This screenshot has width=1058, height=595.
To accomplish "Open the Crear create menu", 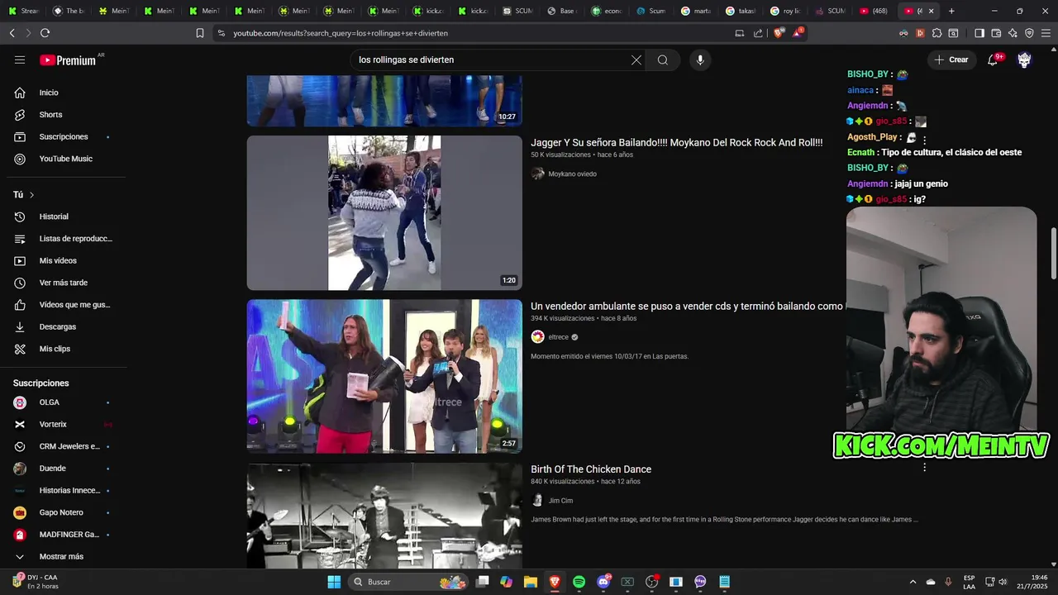I will tap(951, 59).
